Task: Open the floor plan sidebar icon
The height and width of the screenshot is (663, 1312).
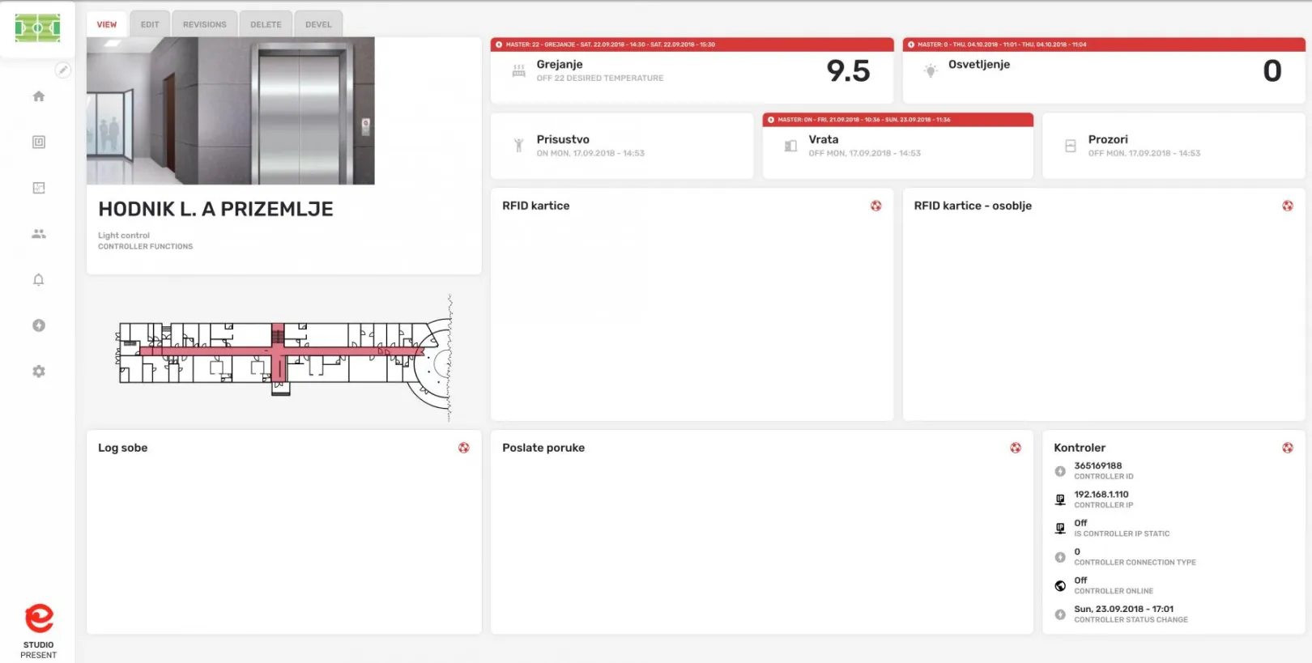Action: [x=38, y=188]
